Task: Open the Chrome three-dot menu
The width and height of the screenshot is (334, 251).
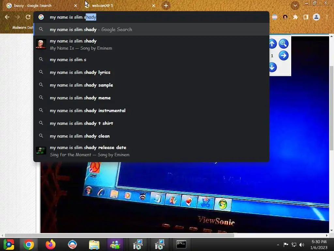Action: [327, 17]
